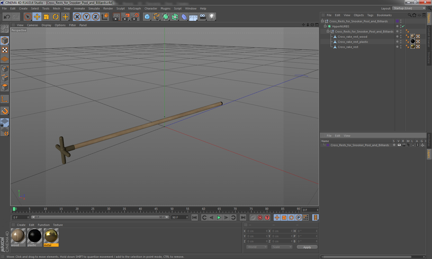Activate the Rotate tool
The height and width of the screenshot is (259, 432).
pyautogui.click(x=56, y=17)
